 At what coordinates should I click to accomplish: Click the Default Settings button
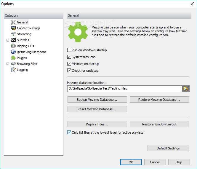tap(168, 148)
